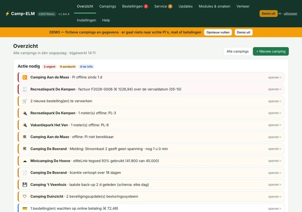
Task: Click the uitloggen link
Action: pos(290,14)
